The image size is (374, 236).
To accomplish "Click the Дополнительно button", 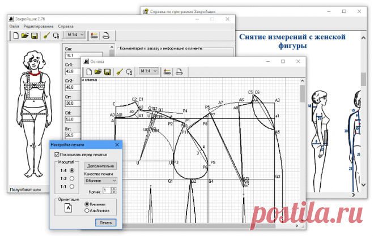I will coord(100,166).
